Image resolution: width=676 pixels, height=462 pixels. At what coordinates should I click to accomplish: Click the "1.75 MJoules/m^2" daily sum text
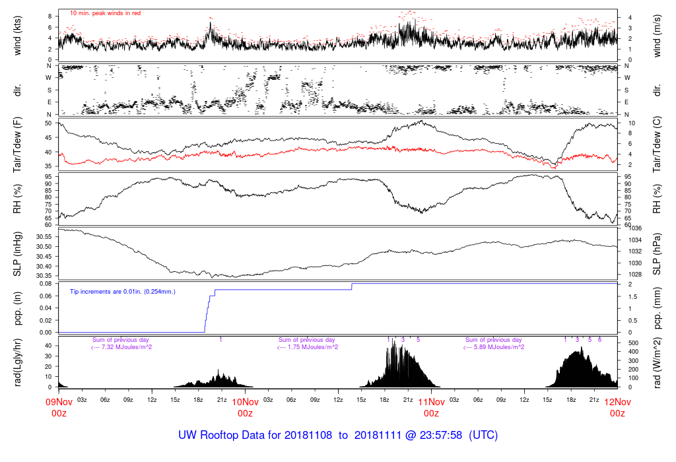313,347
